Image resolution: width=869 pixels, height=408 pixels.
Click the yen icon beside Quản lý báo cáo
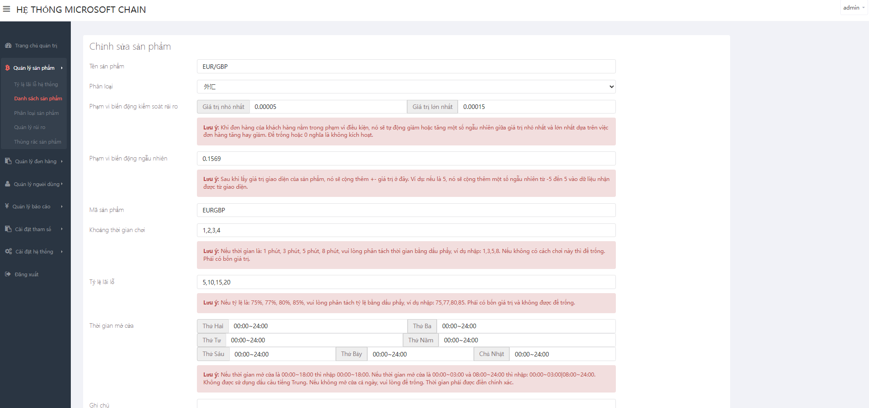pos(7,206)
